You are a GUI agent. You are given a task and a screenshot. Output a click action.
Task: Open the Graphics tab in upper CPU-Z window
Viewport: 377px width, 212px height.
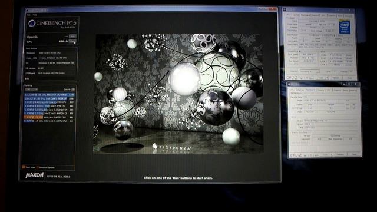coord(332,15)
